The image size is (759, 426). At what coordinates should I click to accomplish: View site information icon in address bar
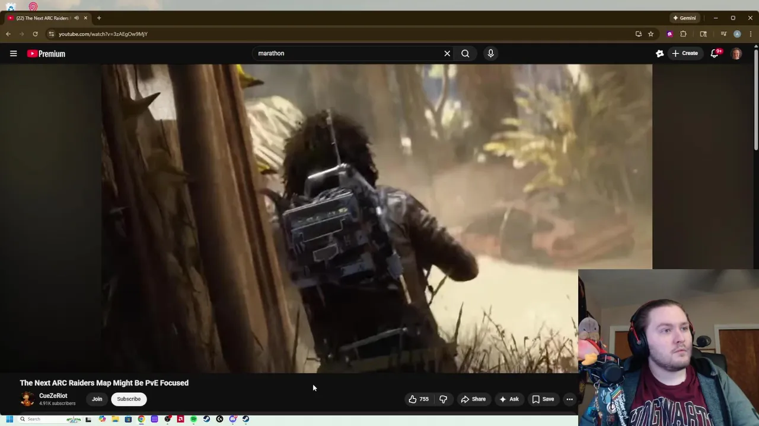52,34
